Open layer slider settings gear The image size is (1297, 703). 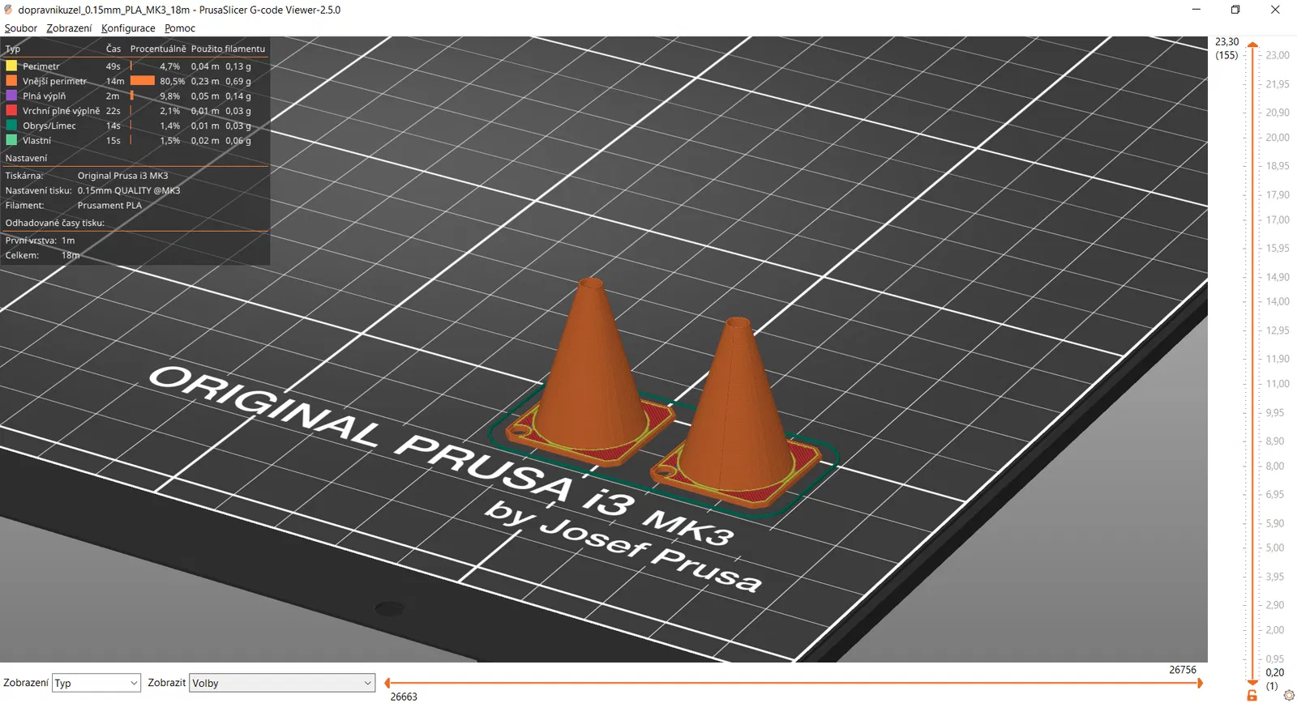pyautogui.click(x=1289, y=695)
